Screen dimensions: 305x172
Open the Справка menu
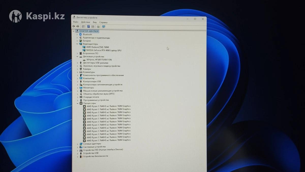pos(103,22)
